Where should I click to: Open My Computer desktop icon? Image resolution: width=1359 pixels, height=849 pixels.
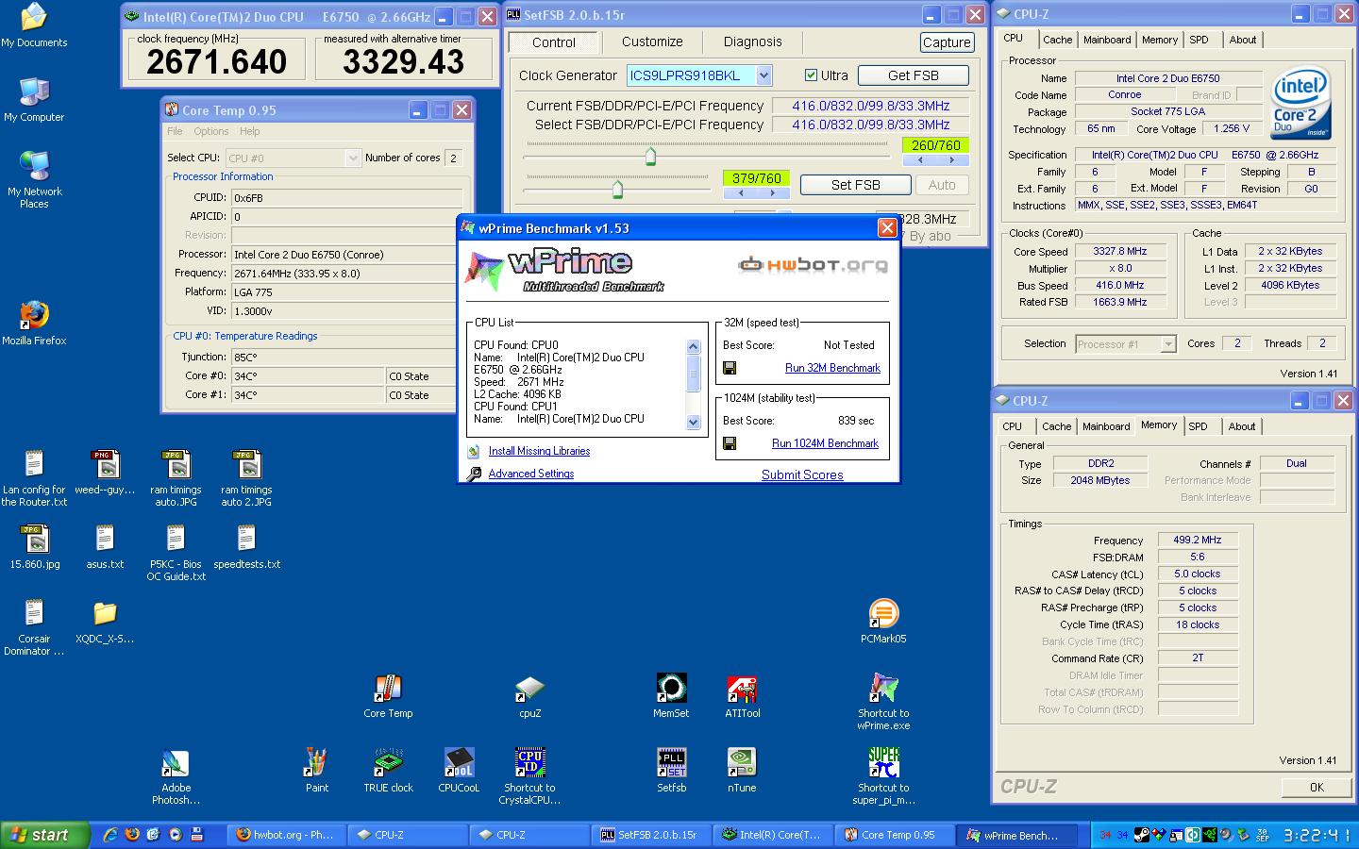[34, 99]
